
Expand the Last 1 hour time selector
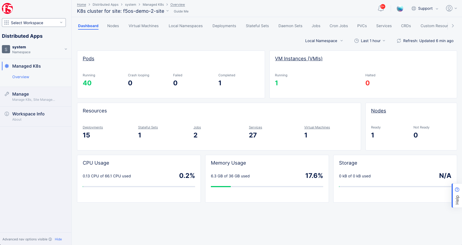(x=371, y=41)
